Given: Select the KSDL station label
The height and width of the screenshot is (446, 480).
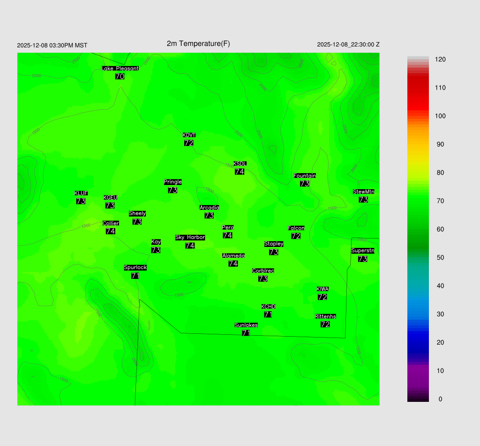Looking at the screenshot, I should [x=240, y=164].
